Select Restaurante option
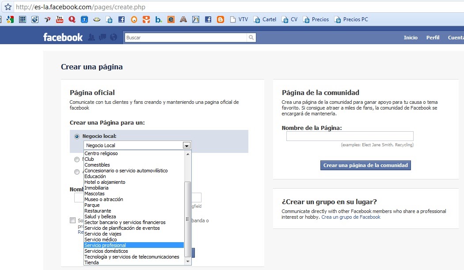Image resolution: width=464 pixels, height=270 pixels. click(134, 211)
